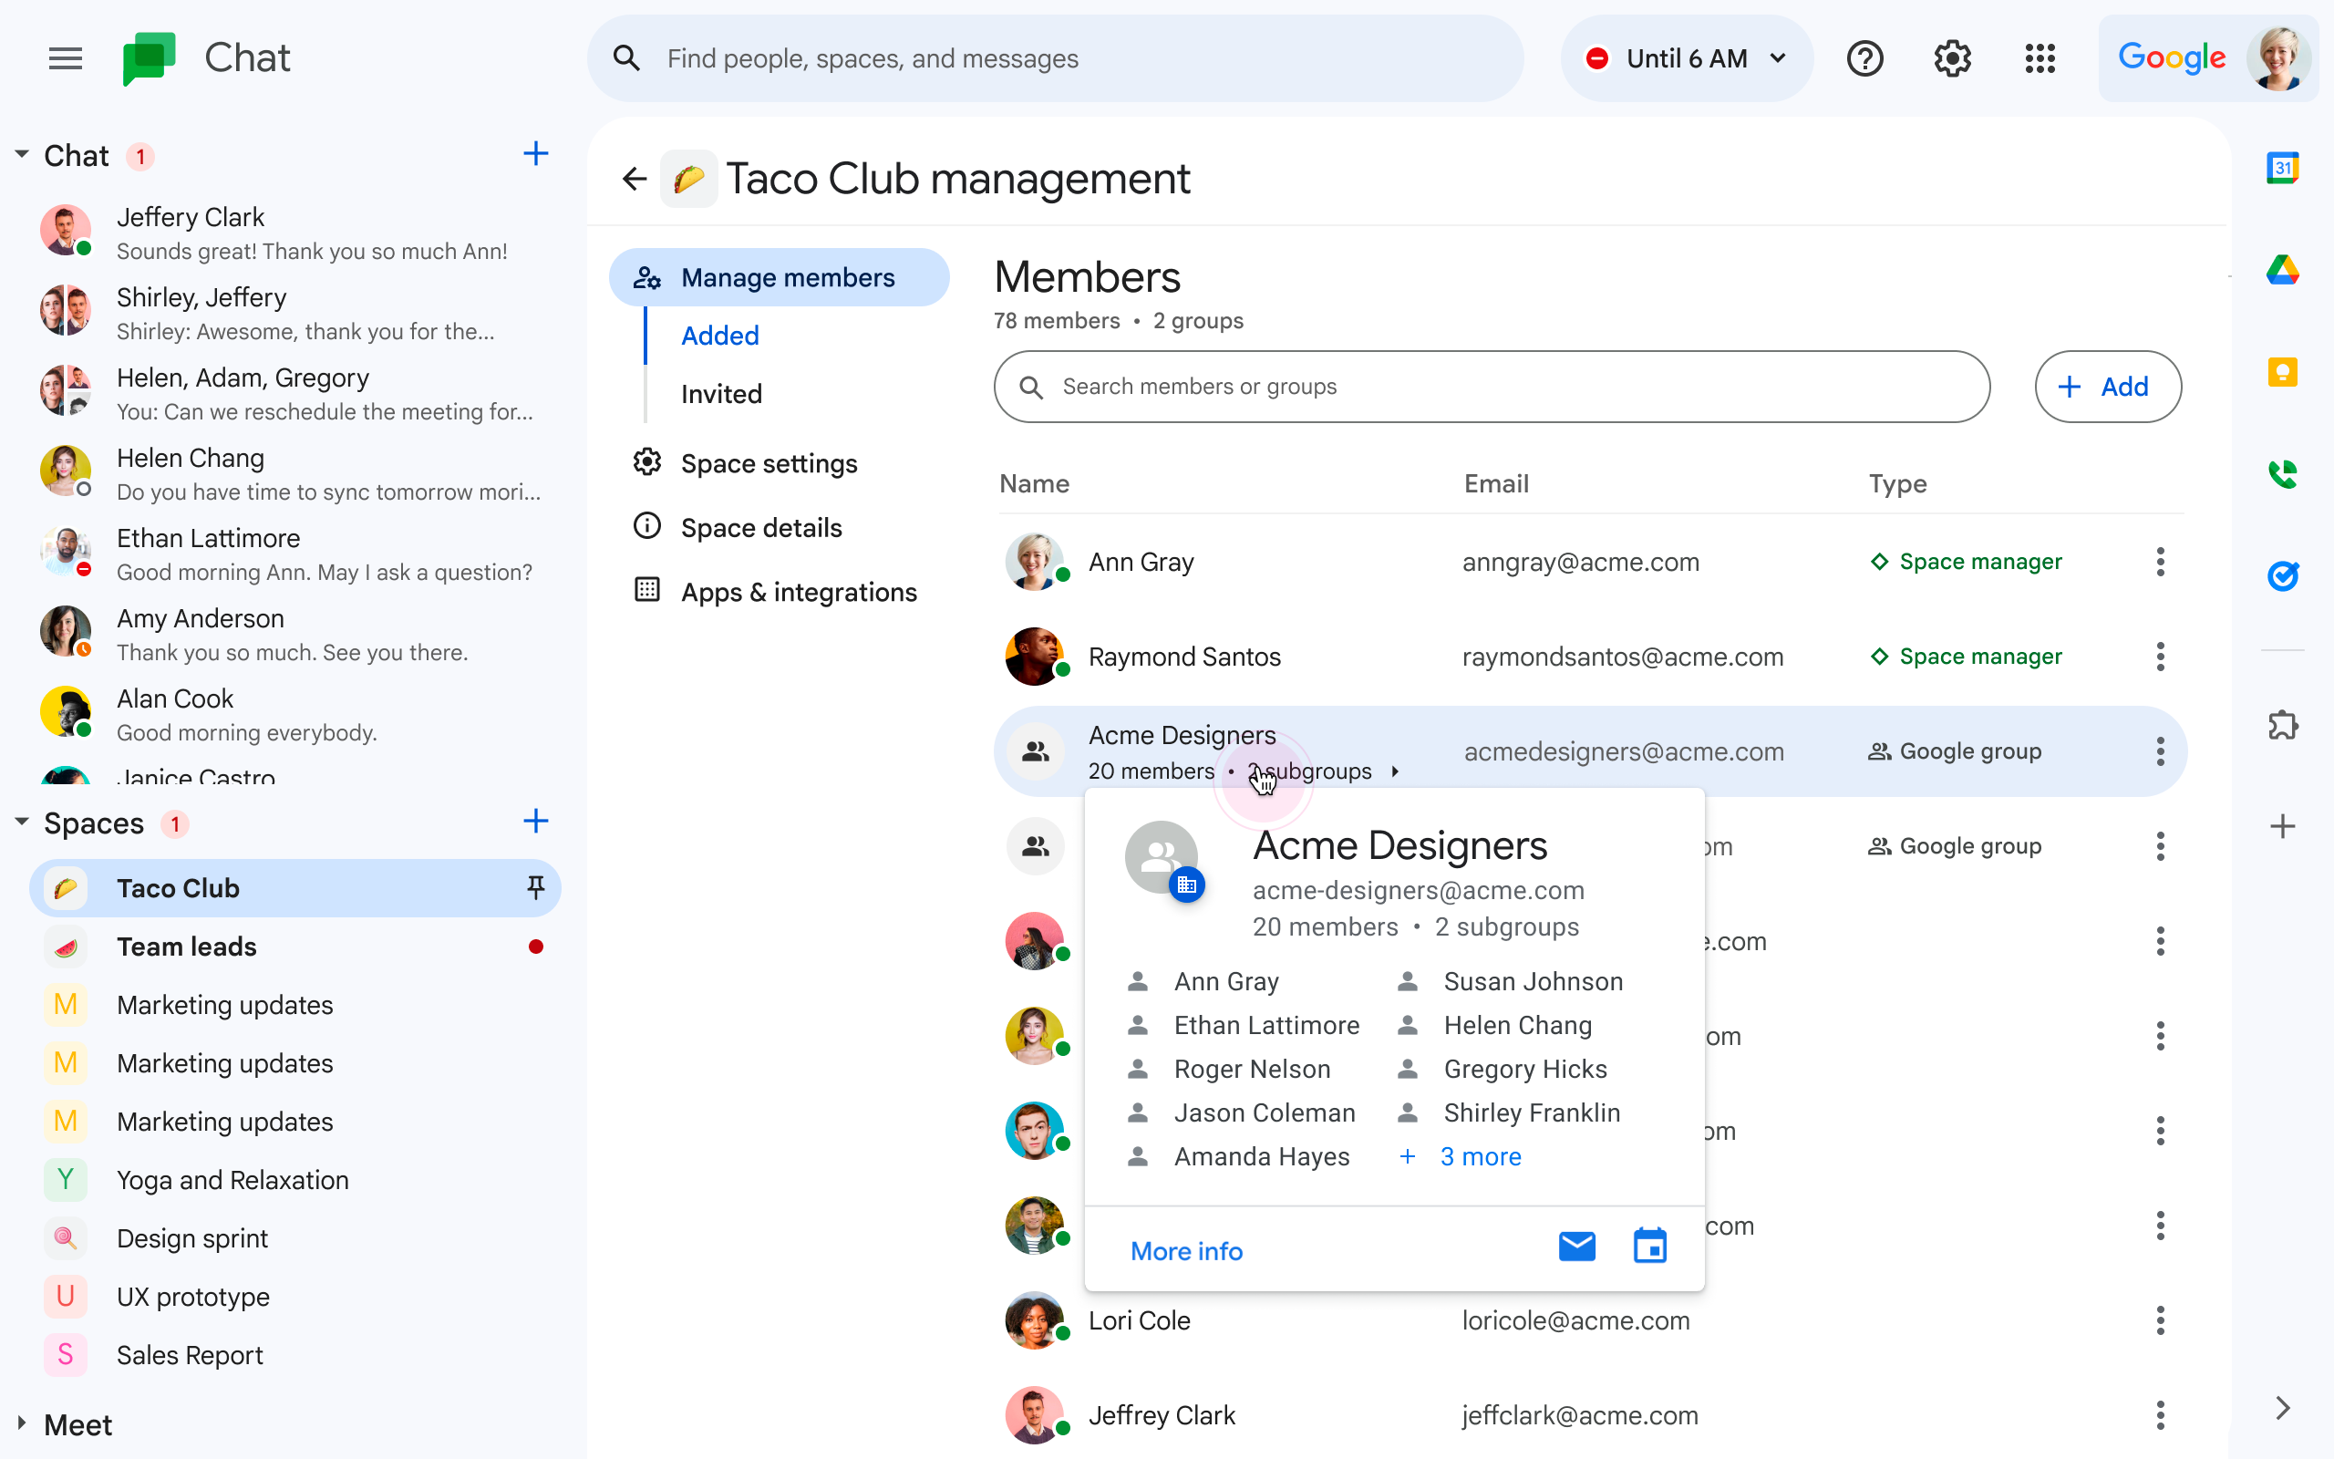2334x1459 pixels.
Task: Open Google Calendar in the side panel
Action: [x=2284, y=166]
